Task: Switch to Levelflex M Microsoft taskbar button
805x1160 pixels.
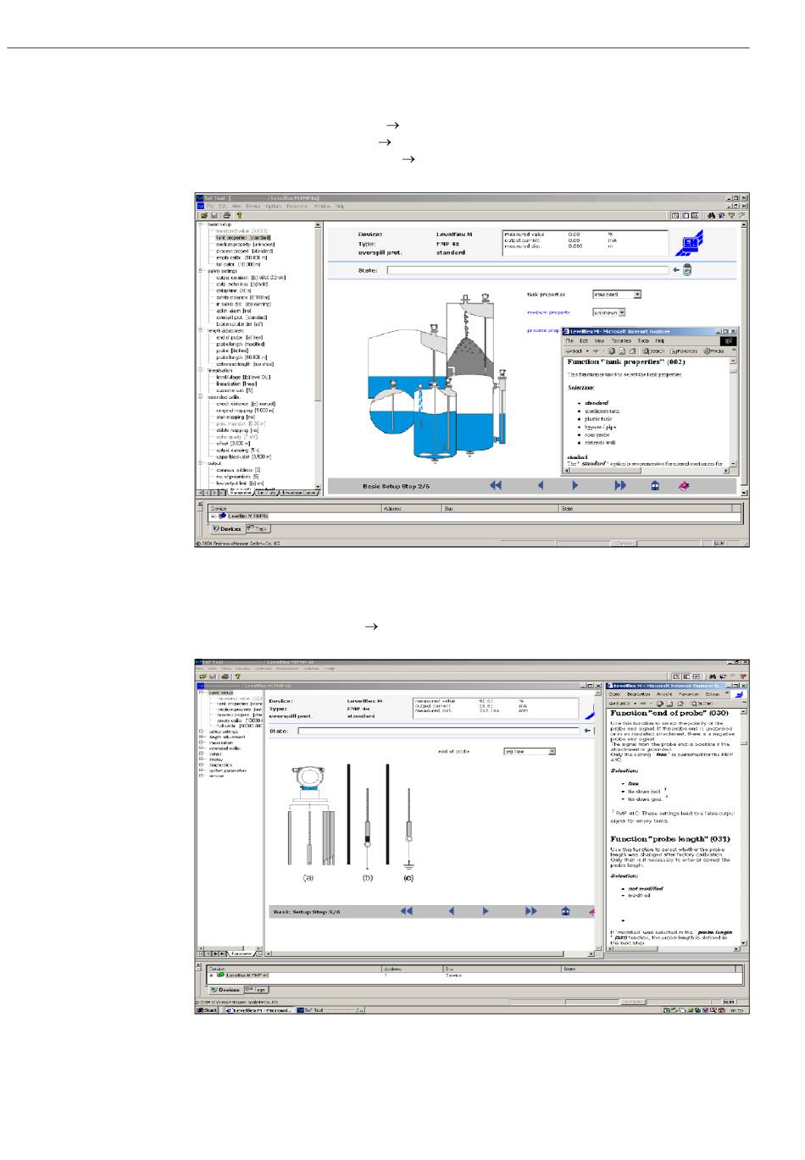Action: 258,1010
